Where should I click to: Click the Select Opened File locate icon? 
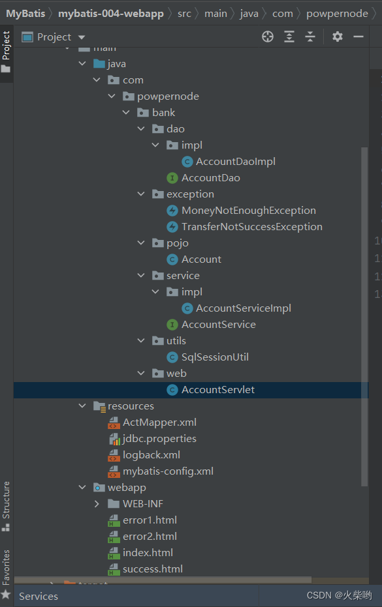pyautogui.click(x=268, y=37)
